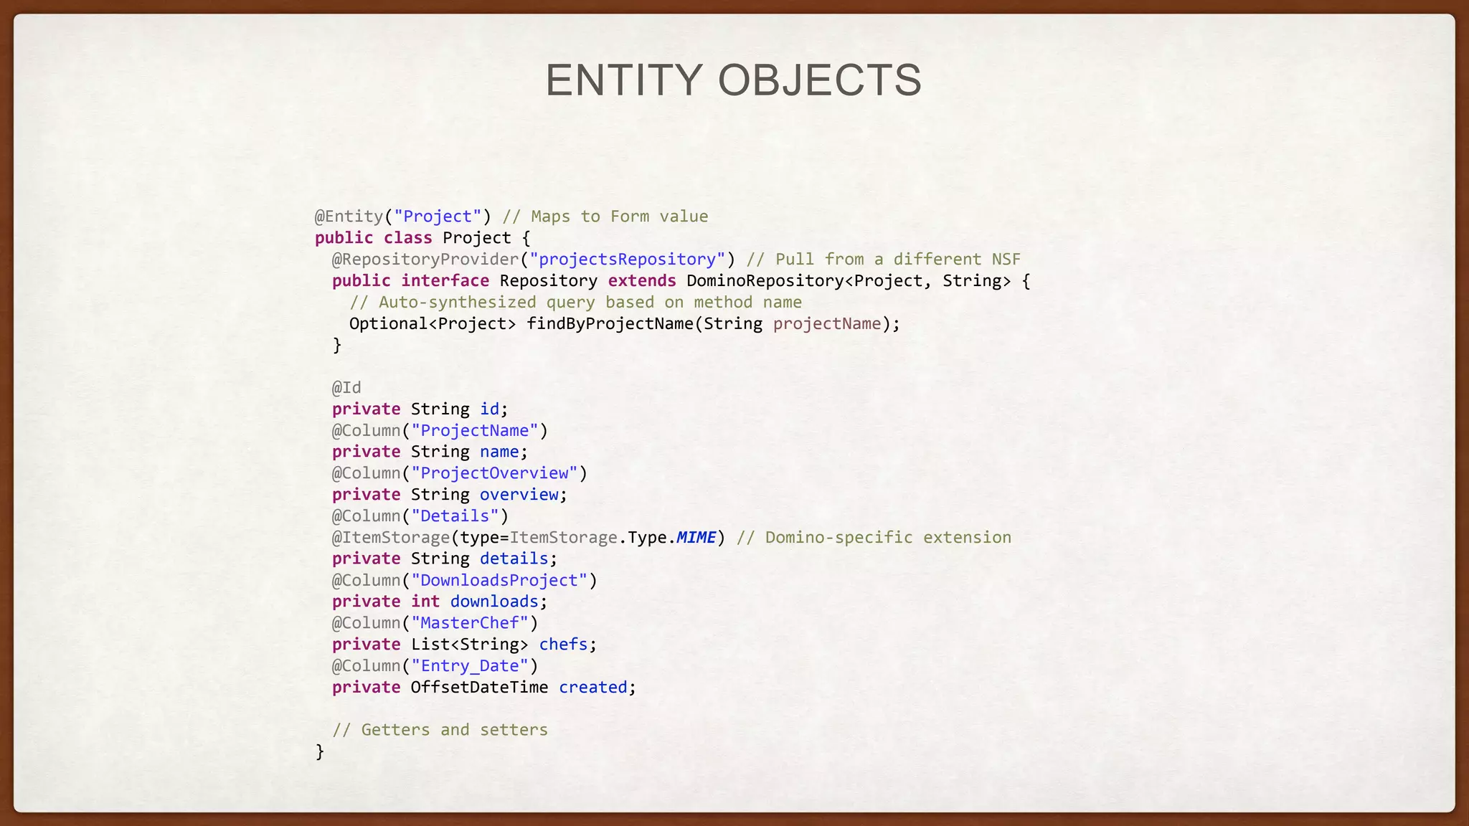The height and width of the screenshot is (826, 1469).
Task: Click the @Column("ProjectName") annotation
Action: coord(440,431)
